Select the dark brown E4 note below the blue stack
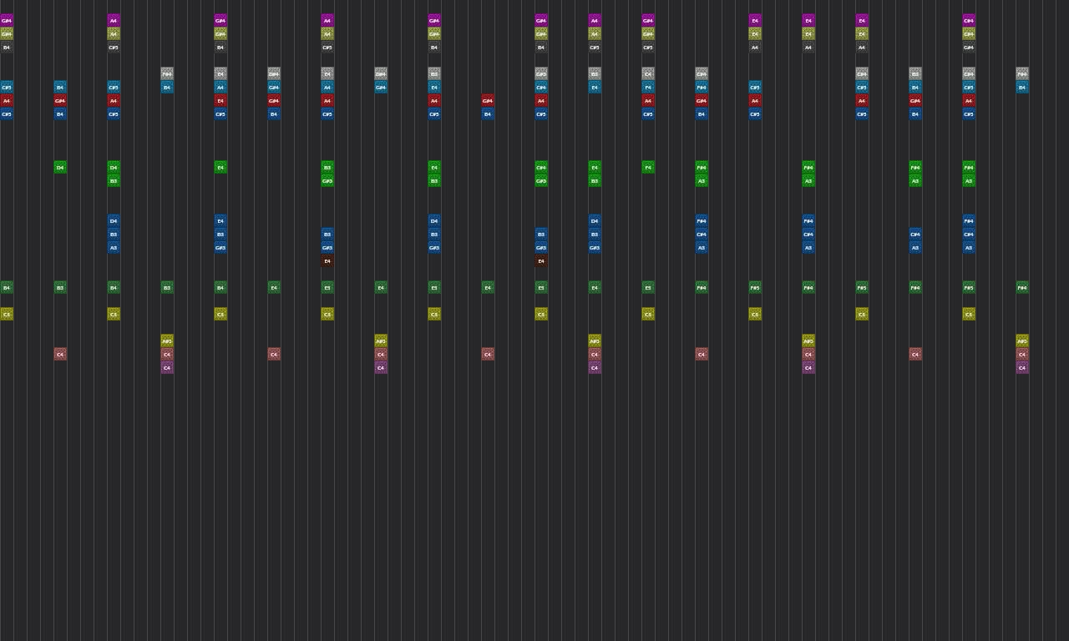The height and width of the screenshot is (641, 1069). [x=327, y=260]
